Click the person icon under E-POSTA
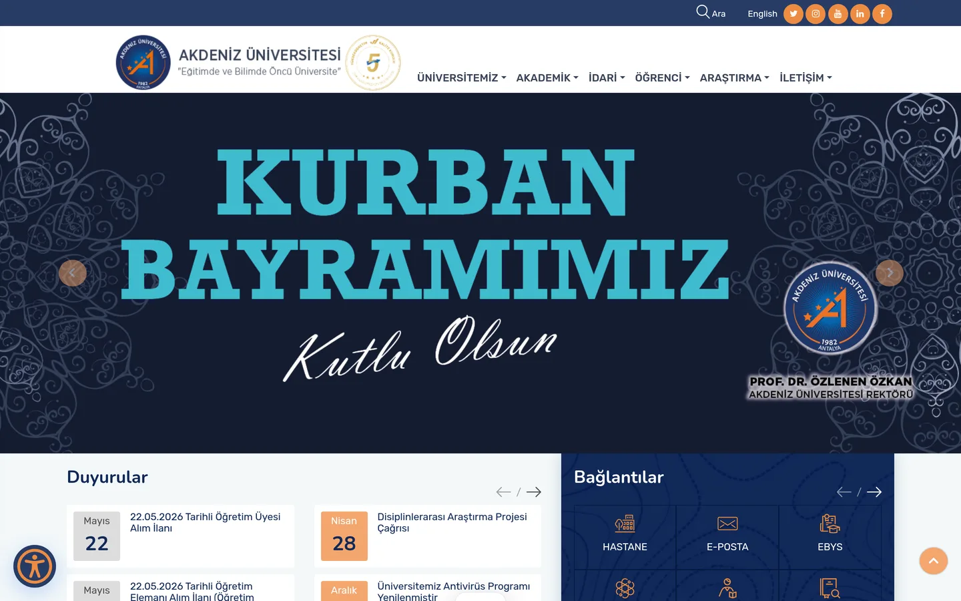Screen dimensions: 961x601 [727, 588]
